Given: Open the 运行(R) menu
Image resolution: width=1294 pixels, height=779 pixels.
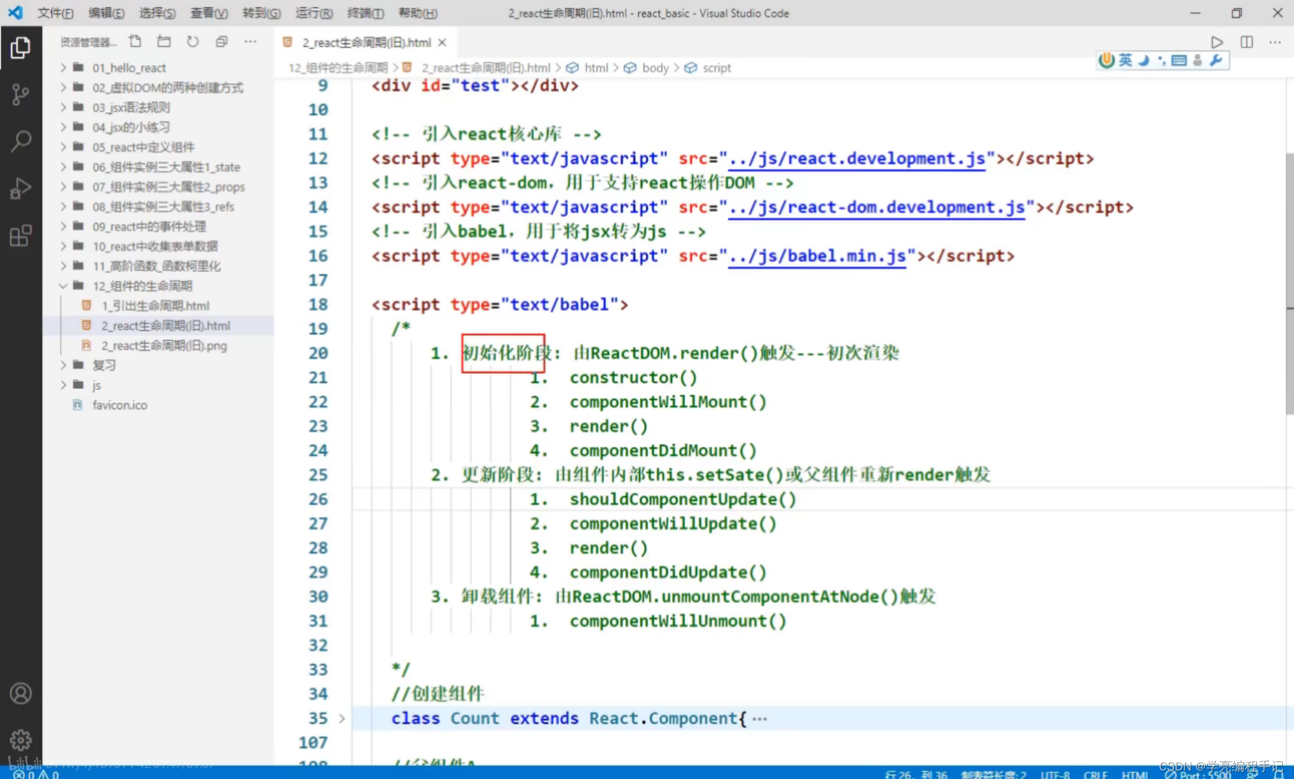Looking at the screenshot, I should [314, 13].
